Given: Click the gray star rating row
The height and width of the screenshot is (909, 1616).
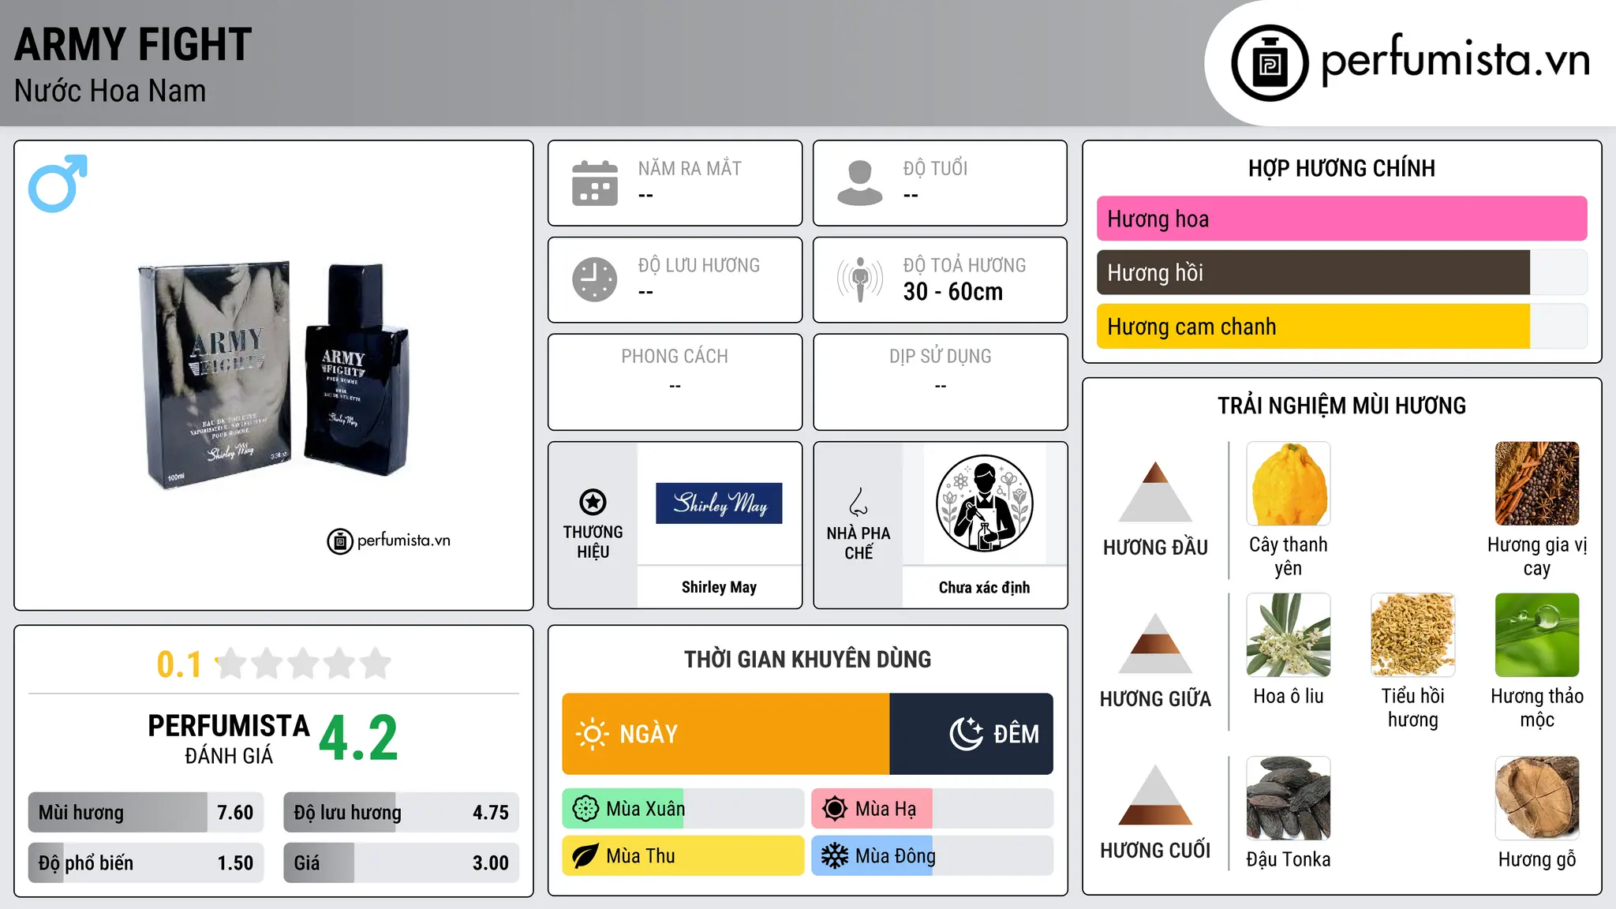Looking at the screenshot, I should tap(303, 664).
